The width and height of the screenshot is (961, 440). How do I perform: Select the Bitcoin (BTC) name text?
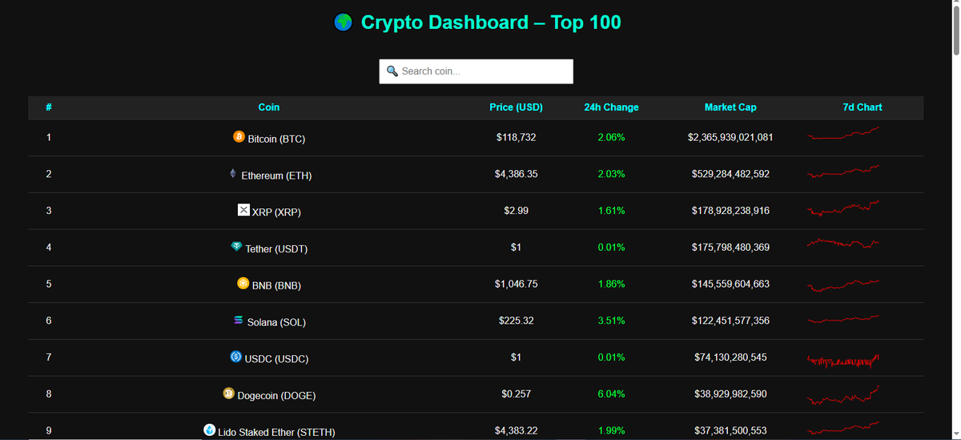pos(276,139)
